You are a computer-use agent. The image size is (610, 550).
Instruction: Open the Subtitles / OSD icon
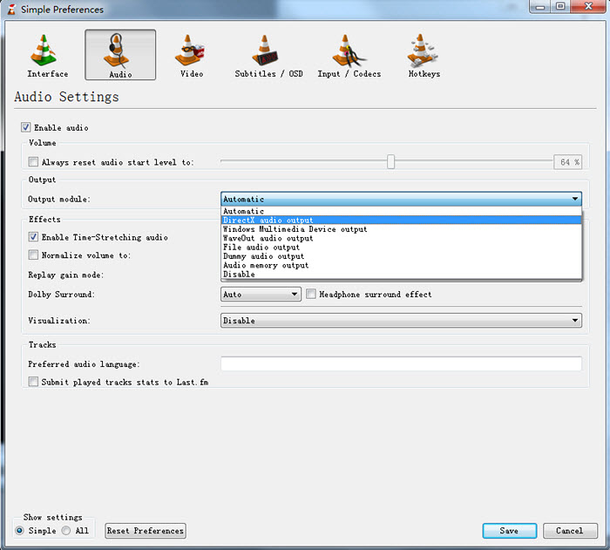pyautogui.click(x=265, y=51)
